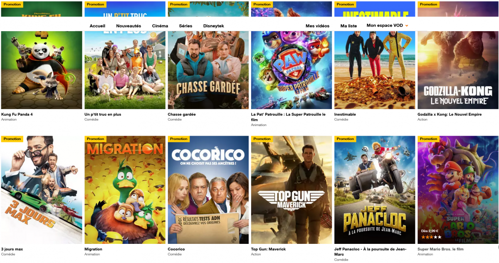Open the Accueil menu item
This screenshot has height=263, width=499.
click(x=97, y=26)
